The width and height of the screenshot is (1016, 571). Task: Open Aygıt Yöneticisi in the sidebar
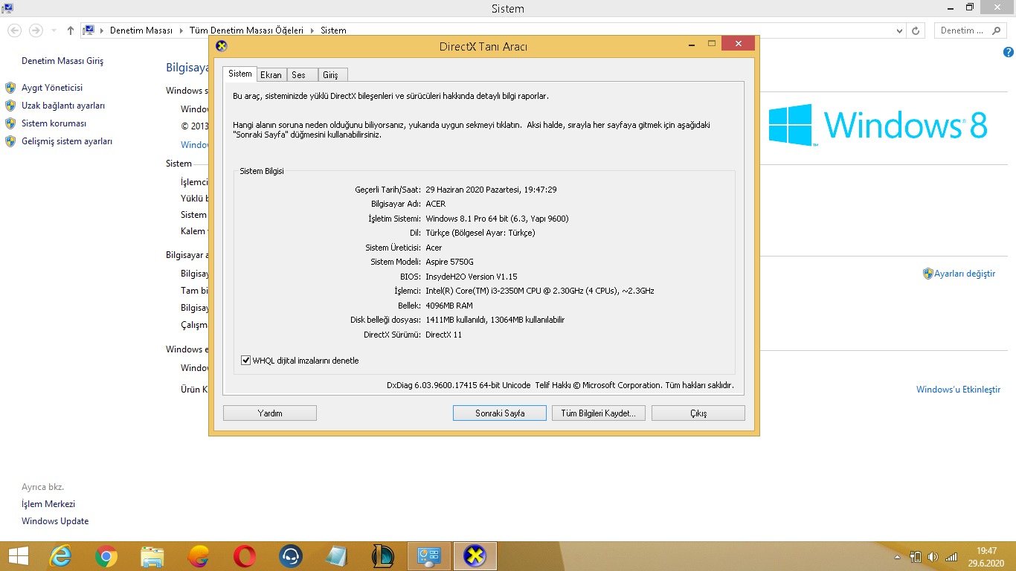[x=52, y=88]
